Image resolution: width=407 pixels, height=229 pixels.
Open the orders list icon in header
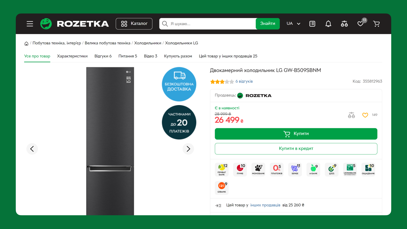click(312, 24)
